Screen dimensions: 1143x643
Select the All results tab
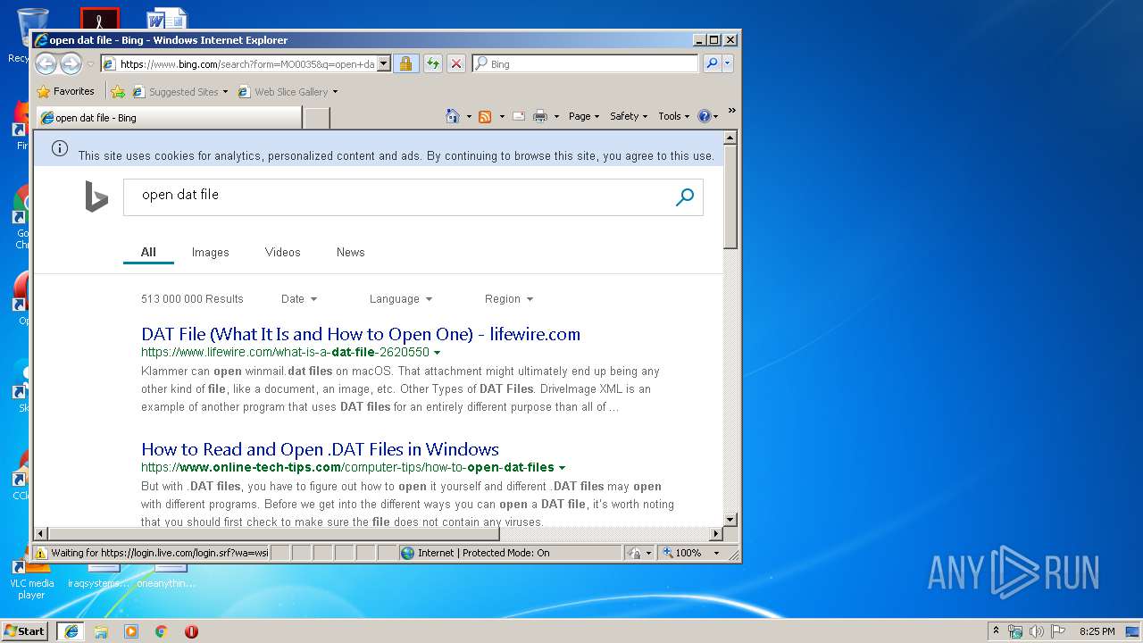pos(148,253)
